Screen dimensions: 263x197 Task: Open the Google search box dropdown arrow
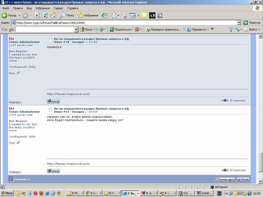point(76,29)
